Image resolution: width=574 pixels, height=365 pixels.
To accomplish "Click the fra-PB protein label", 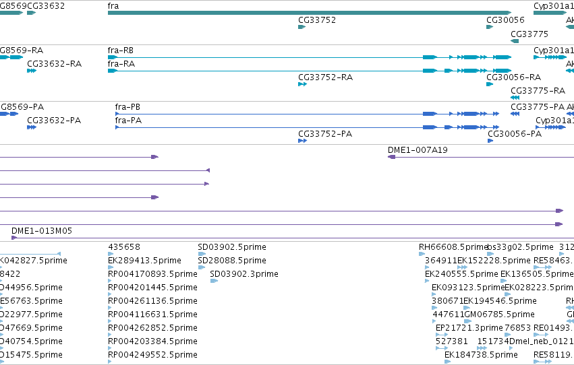I will [127, 106].
